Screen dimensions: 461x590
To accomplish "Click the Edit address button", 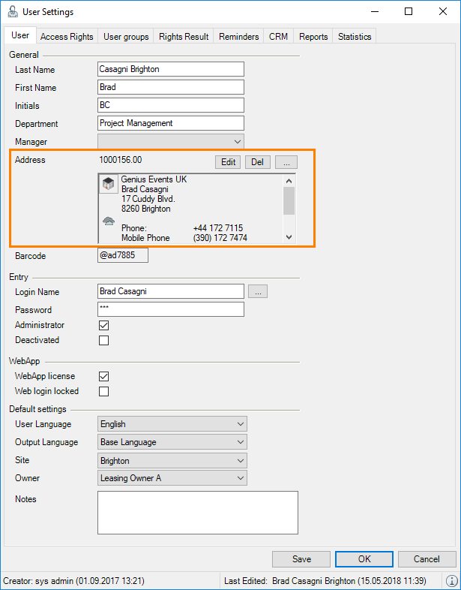I will coord(228,161).
